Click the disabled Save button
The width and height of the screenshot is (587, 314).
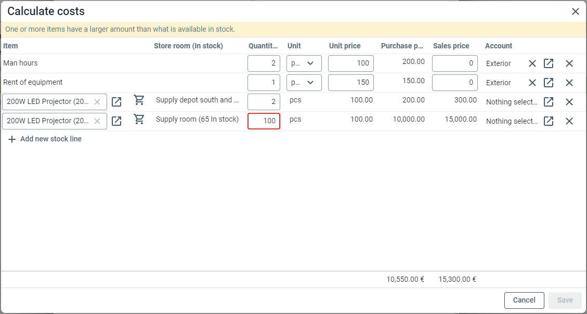click(565, 300)
